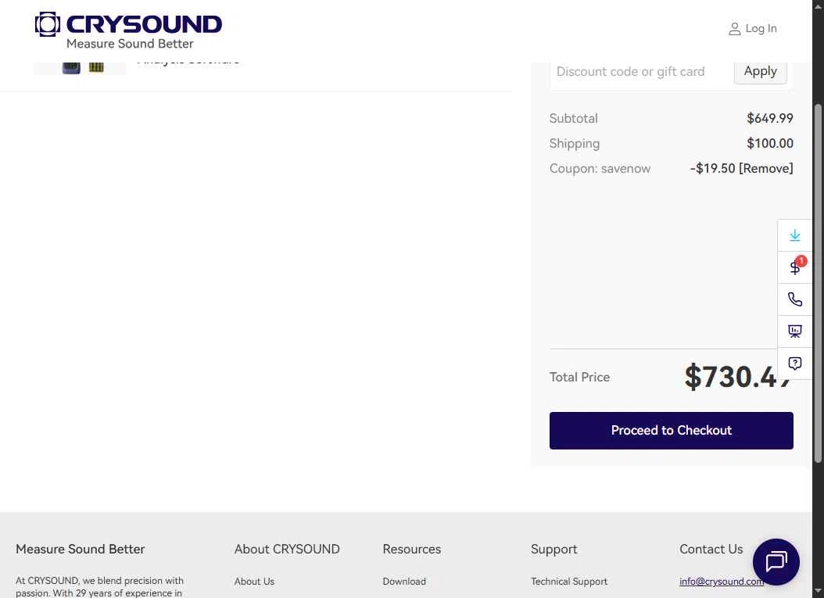Focus the discount code input field

coord(642,71)
